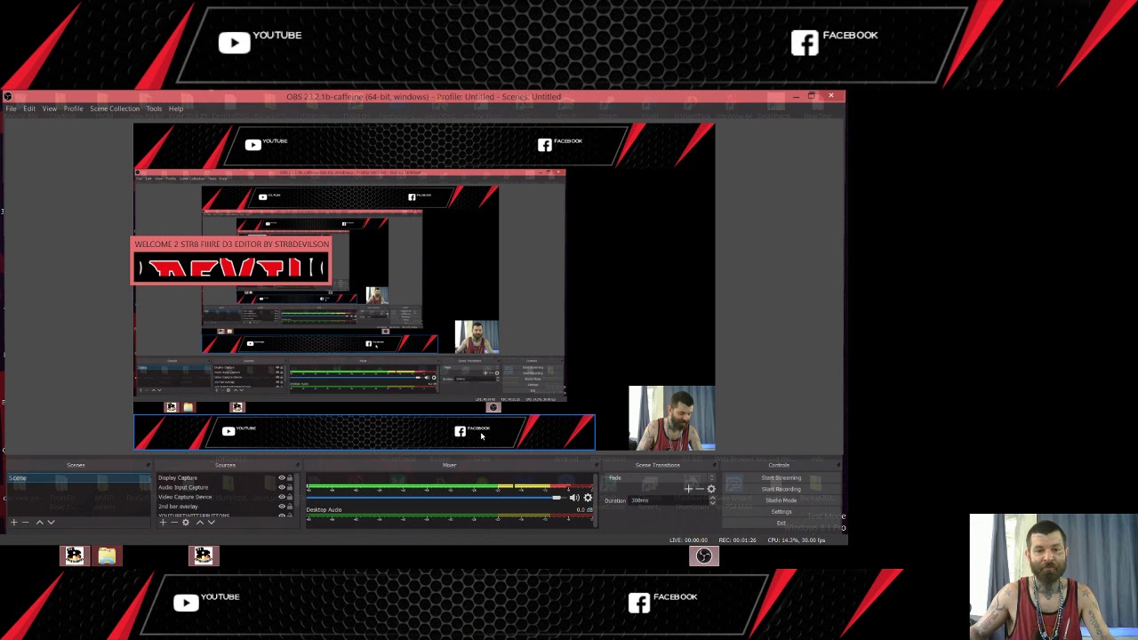Add a scene transition with the plus icon
This screenshot has height=640, width=1138.
[688, 489]
